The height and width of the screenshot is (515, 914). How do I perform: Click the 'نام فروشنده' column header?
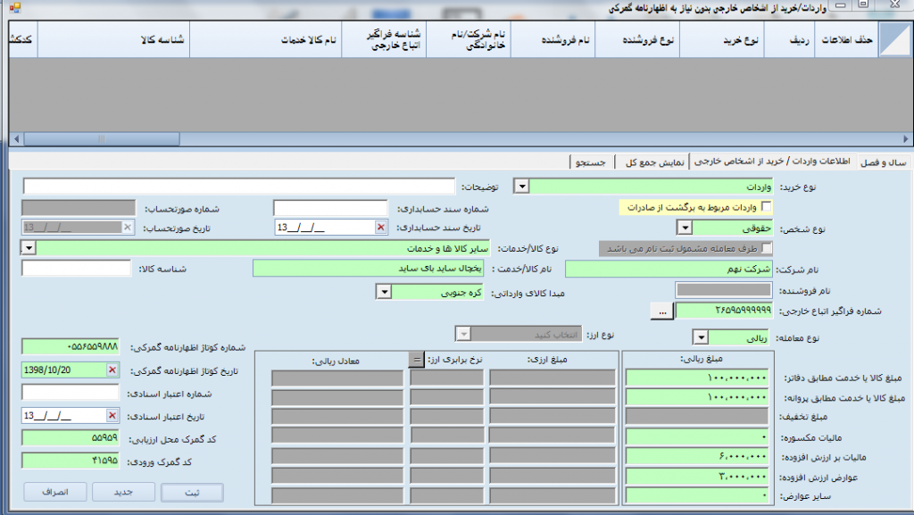pyautogui.click(x=553, y=39)
